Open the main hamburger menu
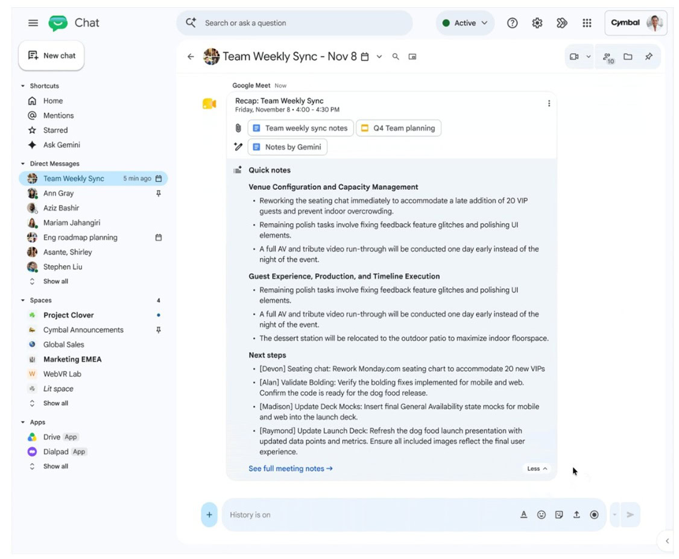679x559 pixels. tap(33, 23)
